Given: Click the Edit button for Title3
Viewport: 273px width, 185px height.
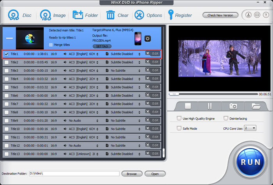Looking at the screenshot, I should point(153,70).
